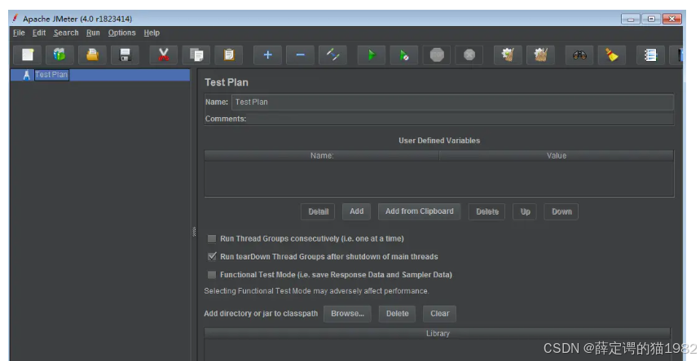Close the Apache JMeter window
Image resolution: width=700 pixels, height=361 pixels.
point(671,20)
